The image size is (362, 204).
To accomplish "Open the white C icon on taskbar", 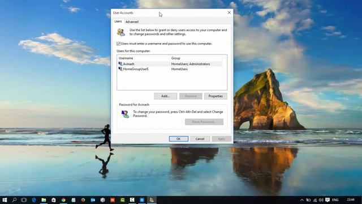I will [132, 200].
